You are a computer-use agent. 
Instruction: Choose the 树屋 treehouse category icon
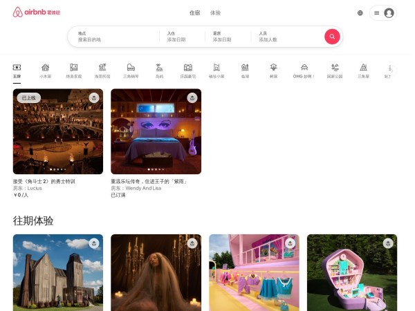click(x=273, y=70)
